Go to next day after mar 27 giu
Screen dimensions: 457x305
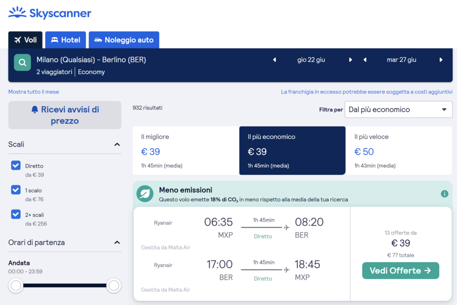click(441, 60)
